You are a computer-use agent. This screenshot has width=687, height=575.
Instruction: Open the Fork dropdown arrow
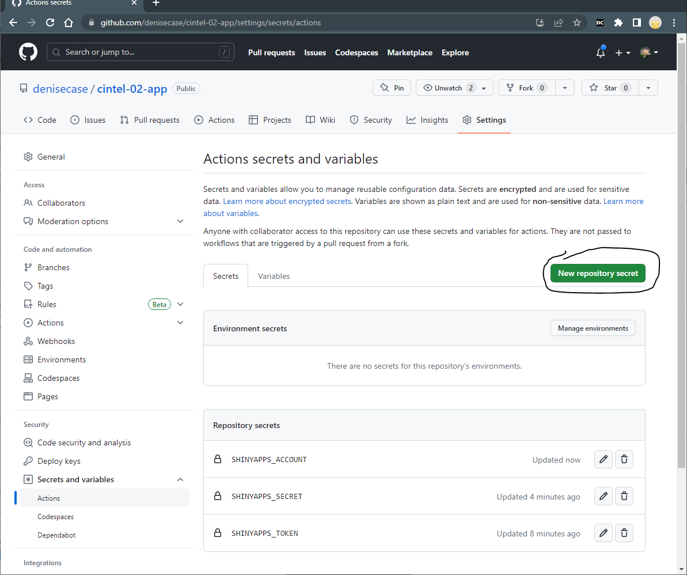click(565, 88)
